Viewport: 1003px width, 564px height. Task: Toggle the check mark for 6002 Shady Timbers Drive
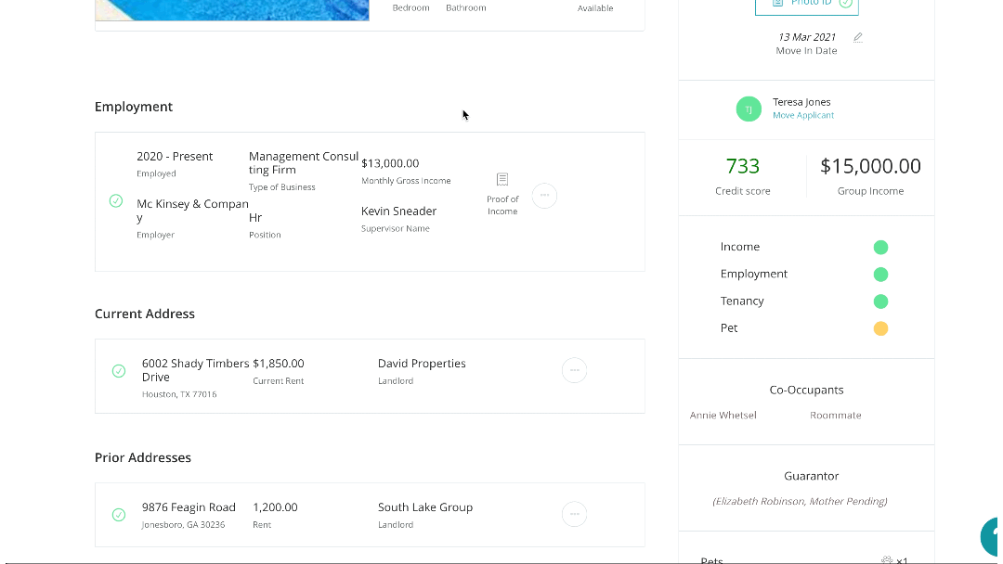119,371
